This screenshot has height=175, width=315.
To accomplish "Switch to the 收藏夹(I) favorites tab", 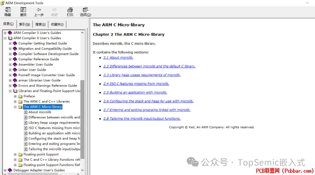I will click(x=57, y=24).
